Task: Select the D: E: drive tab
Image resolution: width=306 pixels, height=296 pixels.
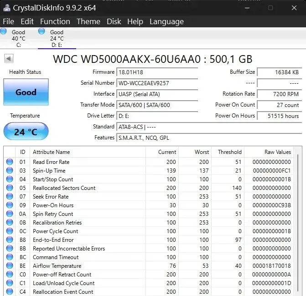Action: tap(57, 38)
